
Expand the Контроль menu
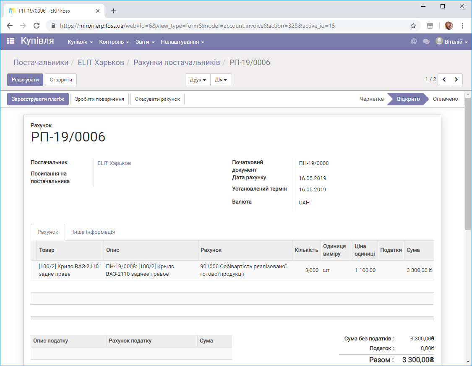tap(114, 42)
